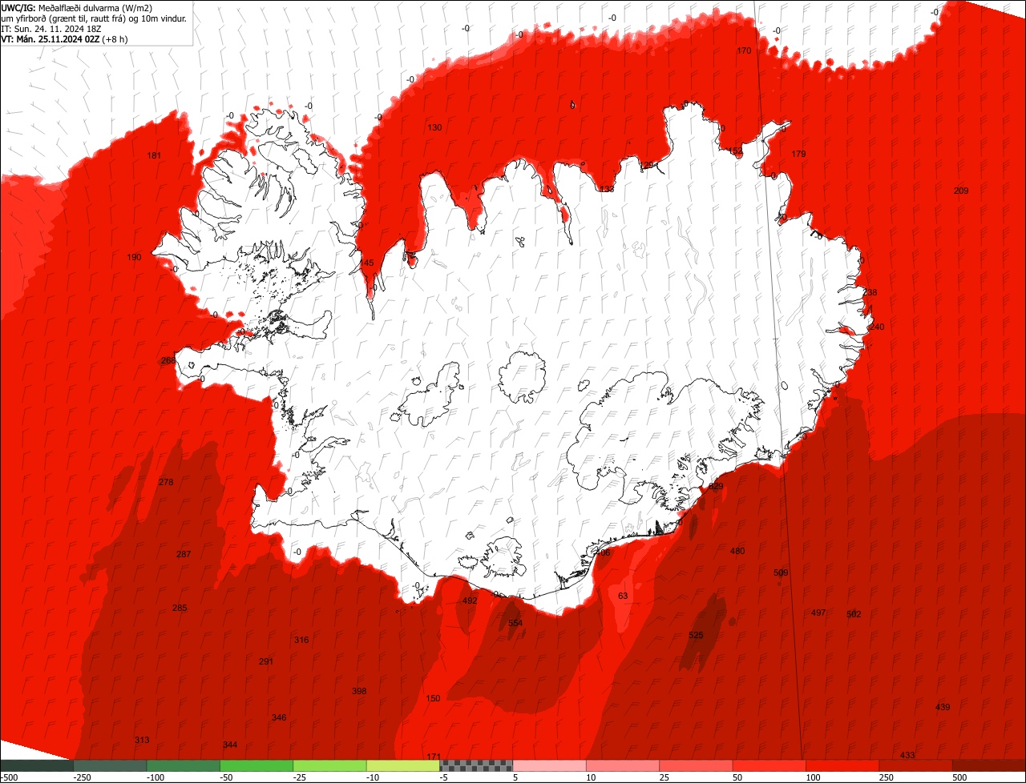
Task: Select the flux value '266' on the west coast
Action: click(168, 360)
